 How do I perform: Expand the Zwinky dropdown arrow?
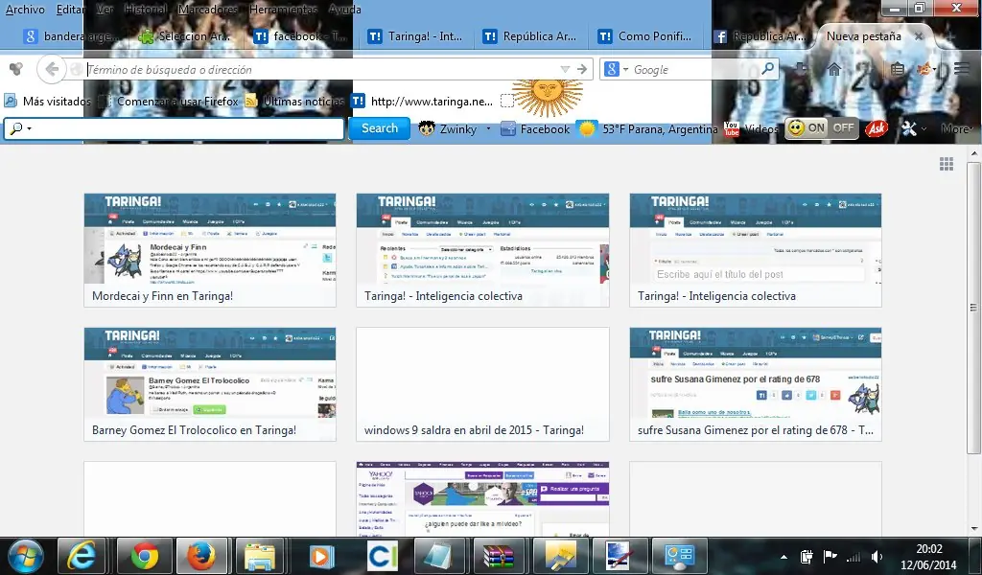click(488, 128)
